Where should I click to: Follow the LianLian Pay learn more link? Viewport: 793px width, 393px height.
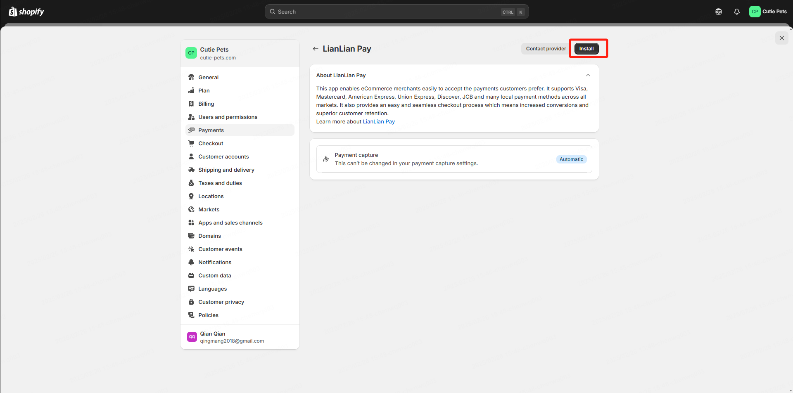pos(379,121)
